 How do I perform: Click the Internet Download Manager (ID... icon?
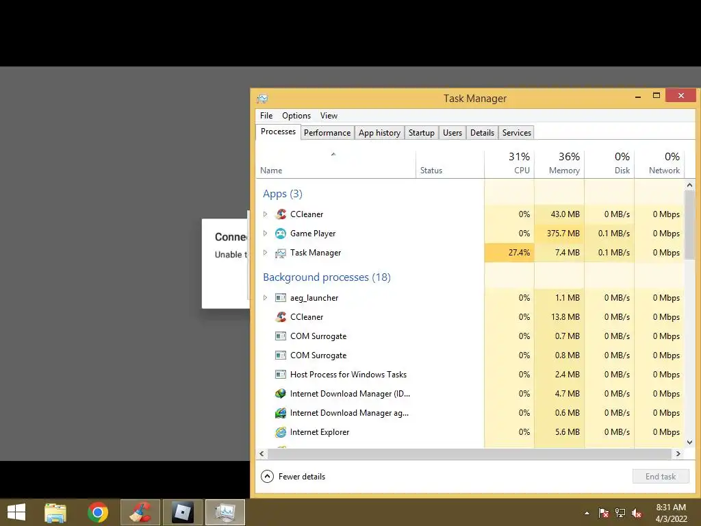pyautogui.click(x=281, y=394)
